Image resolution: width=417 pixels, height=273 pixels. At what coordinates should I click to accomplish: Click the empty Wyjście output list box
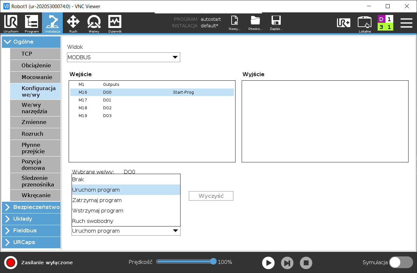point(325,121)
